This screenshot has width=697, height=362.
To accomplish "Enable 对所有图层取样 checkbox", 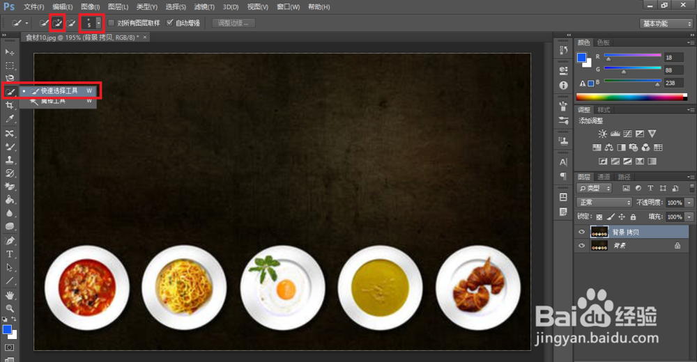I will (x=111, y=23).
